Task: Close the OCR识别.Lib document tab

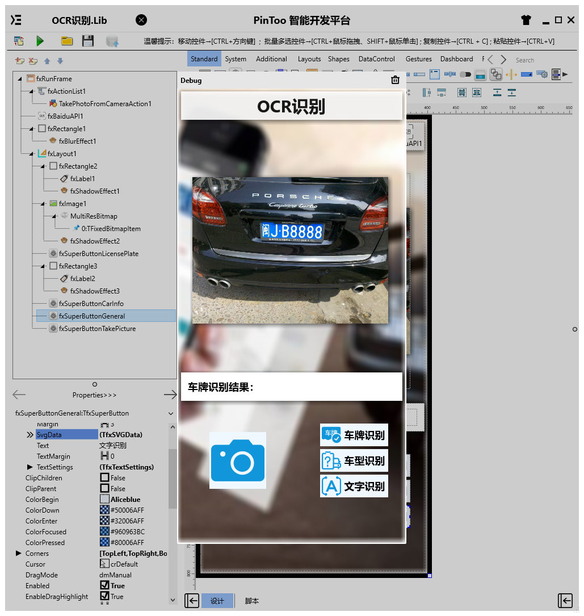Action: (x=141, y=20)
